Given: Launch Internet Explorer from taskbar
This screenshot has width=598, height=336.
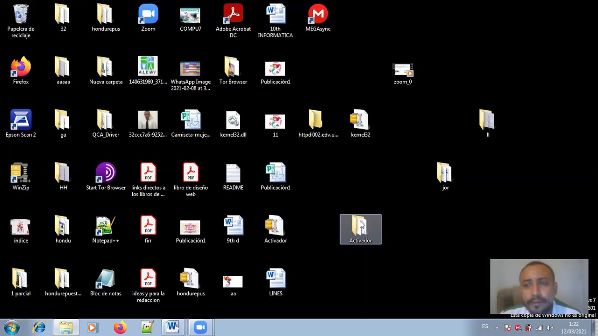Looking at the screenshot, I should [x=39, y=328].
